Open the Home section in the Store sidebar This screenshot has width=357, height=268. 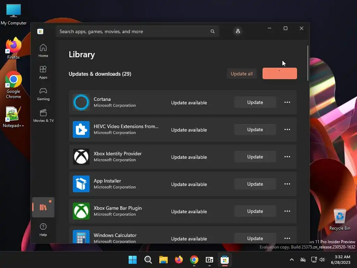tap(43, 51)
